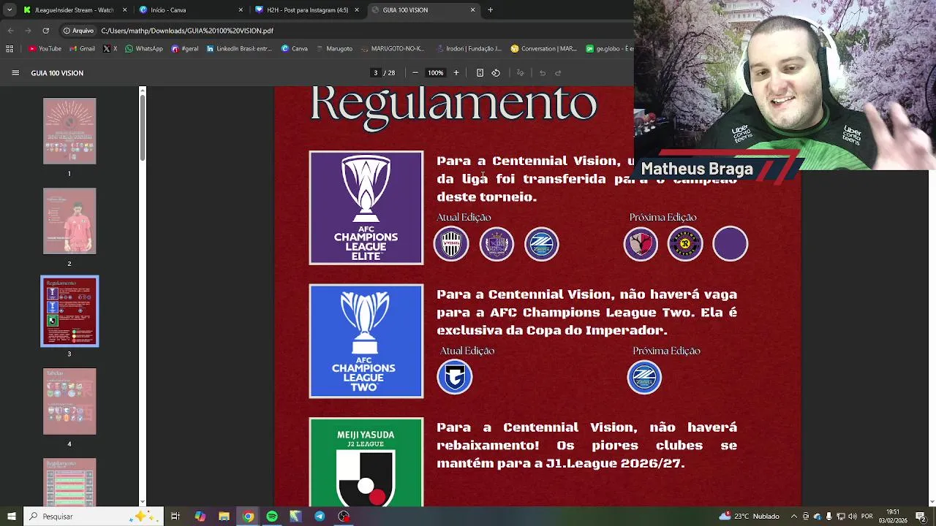This screenshot has height=526, width=936.
Task: Click the AFC Champions League Two logo
Action: coord(366,341)
